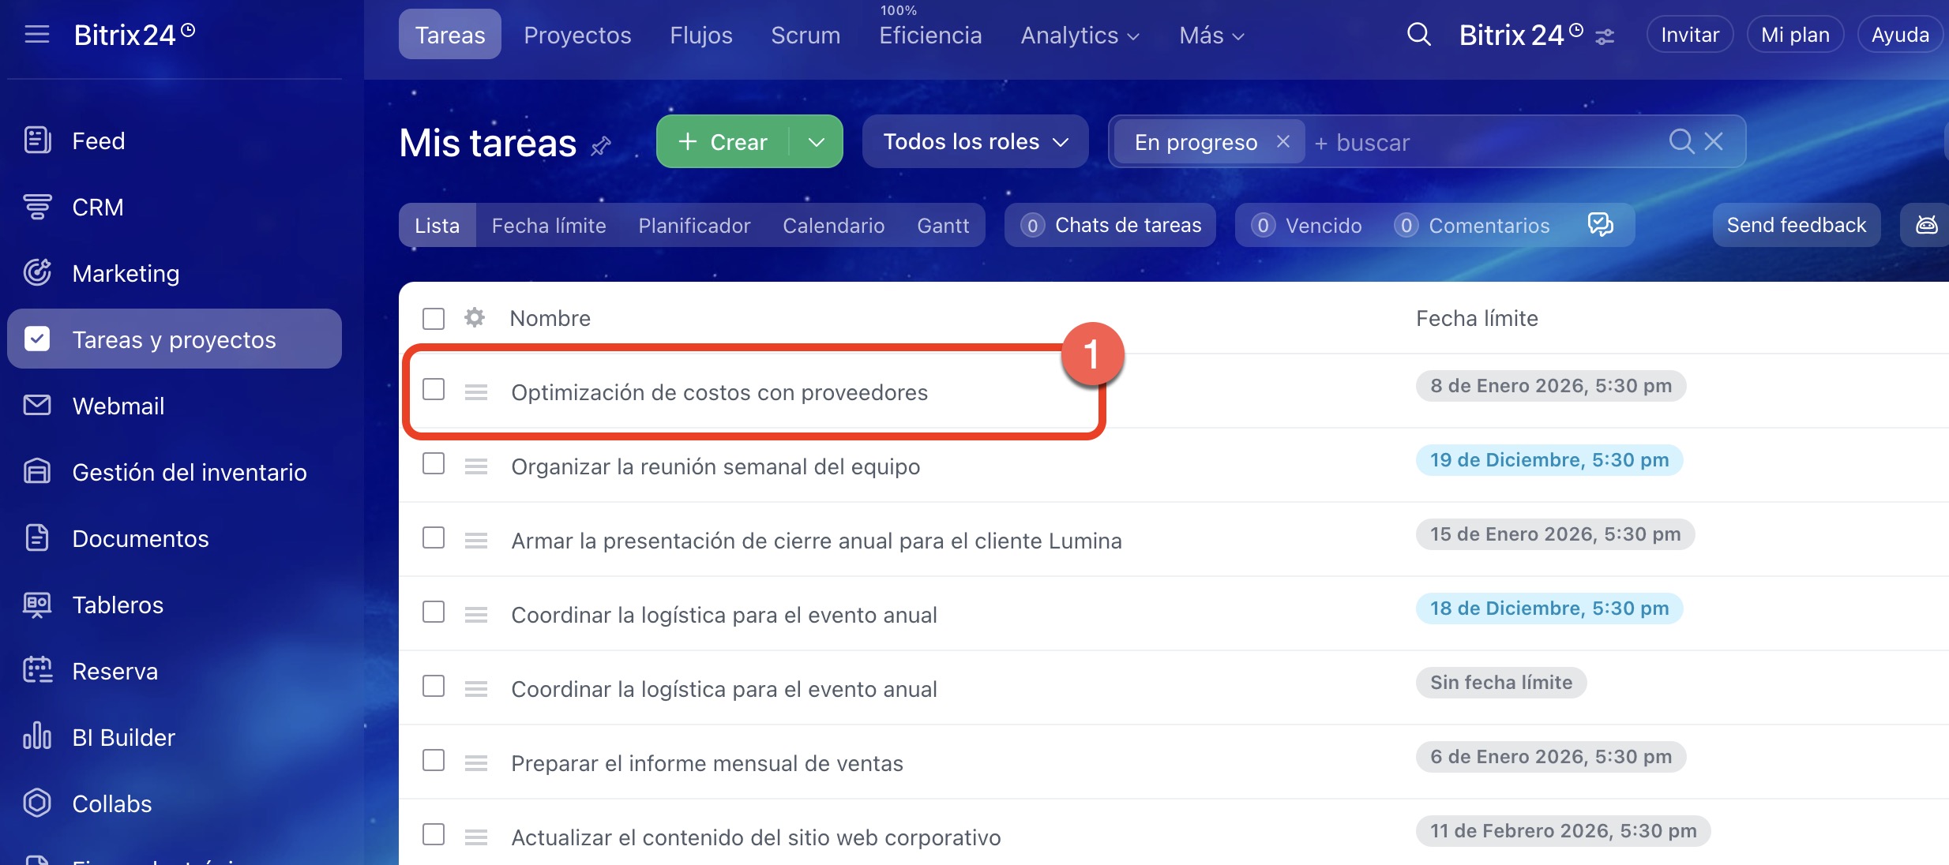This screenshot has width=1949, height=865.
Task: Click the Marketing target icon
Action: [36, 273]
